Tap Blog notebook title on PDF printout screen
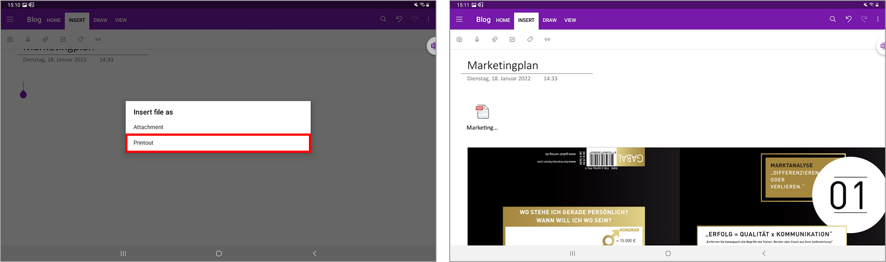 [484, 19]
